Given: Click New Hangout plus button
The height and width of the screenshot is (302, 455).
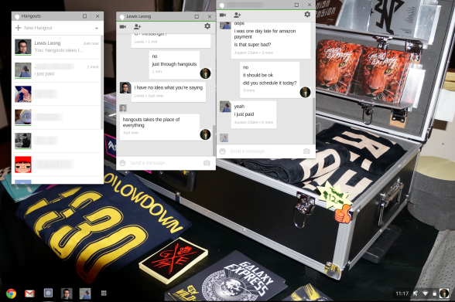Looking at the screenshot, I should click(19, 28).
